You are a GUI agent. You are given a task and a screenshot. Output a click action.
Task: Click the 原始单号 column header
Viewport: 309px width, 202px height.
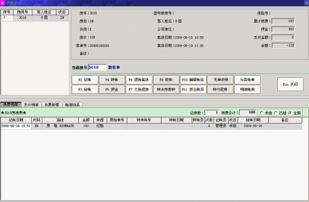117,120
